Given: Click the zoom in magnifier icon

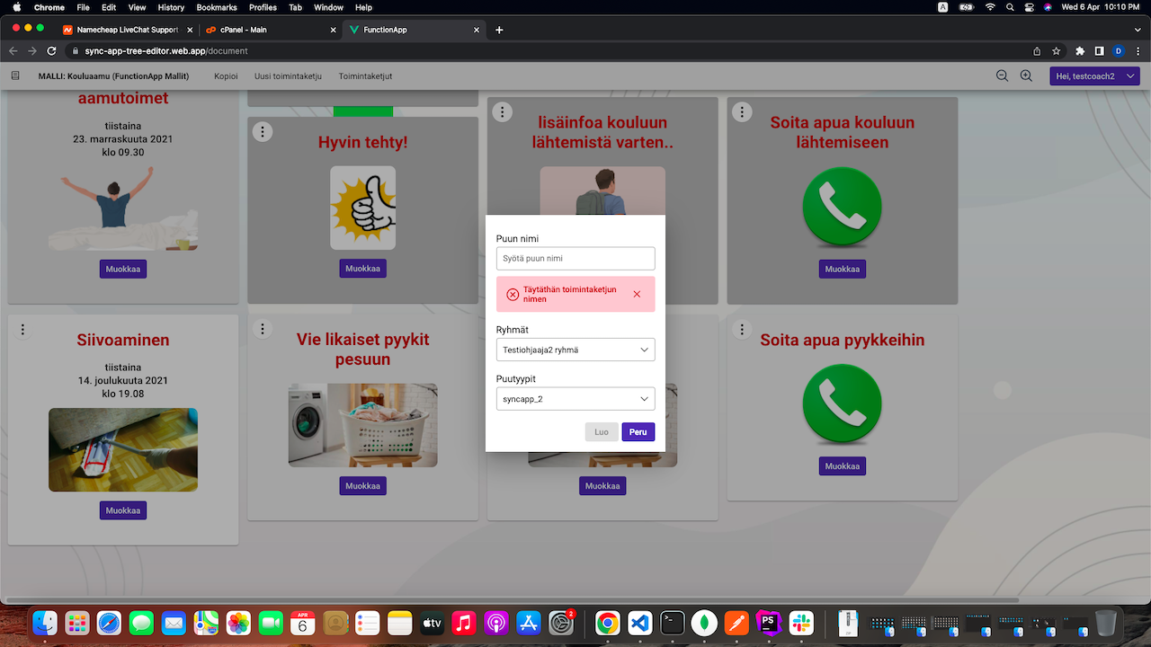Looking at the screenshot, I should [1026, 76].
